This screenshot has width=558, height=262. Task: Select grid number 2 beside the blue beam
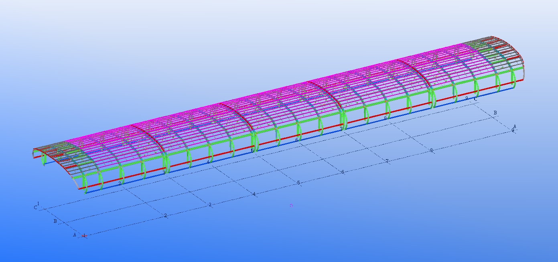120,183
